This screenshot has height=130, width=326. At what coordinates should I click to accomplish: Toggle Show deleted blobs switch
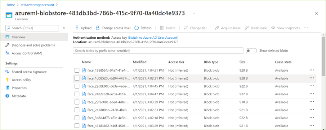(251, 50)
